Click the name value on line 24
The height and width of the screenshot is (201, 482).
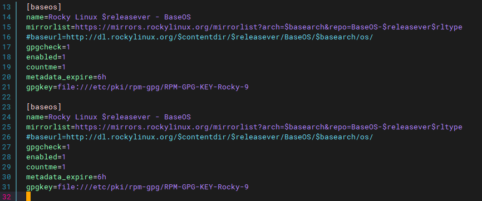120,117
